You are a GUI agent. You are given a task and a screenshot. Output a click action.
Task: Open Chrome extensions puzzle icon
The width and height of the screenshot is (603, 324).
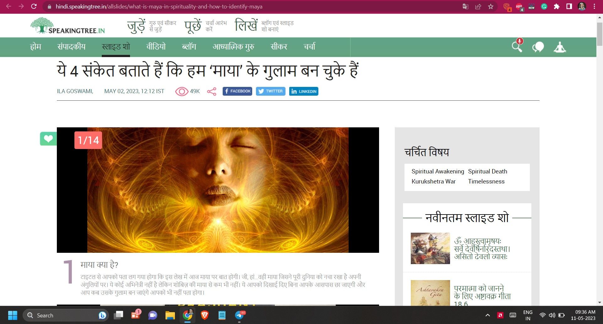[557, 7]
